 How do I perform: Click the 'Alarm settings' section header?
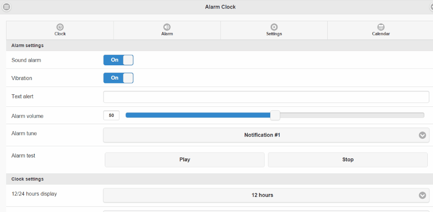[220, 45]
